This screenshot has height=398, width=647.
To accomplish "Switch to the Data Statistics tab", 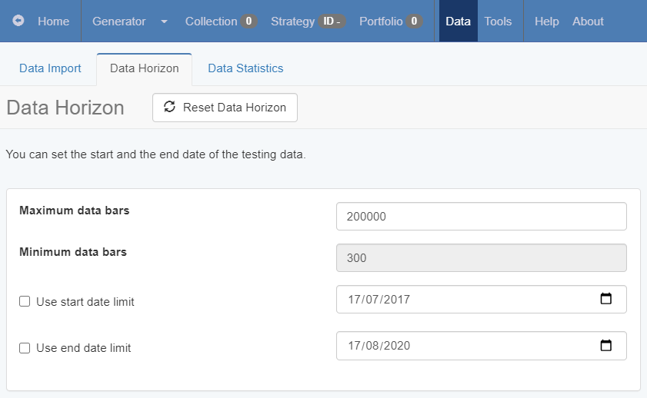I will point(245,68).
